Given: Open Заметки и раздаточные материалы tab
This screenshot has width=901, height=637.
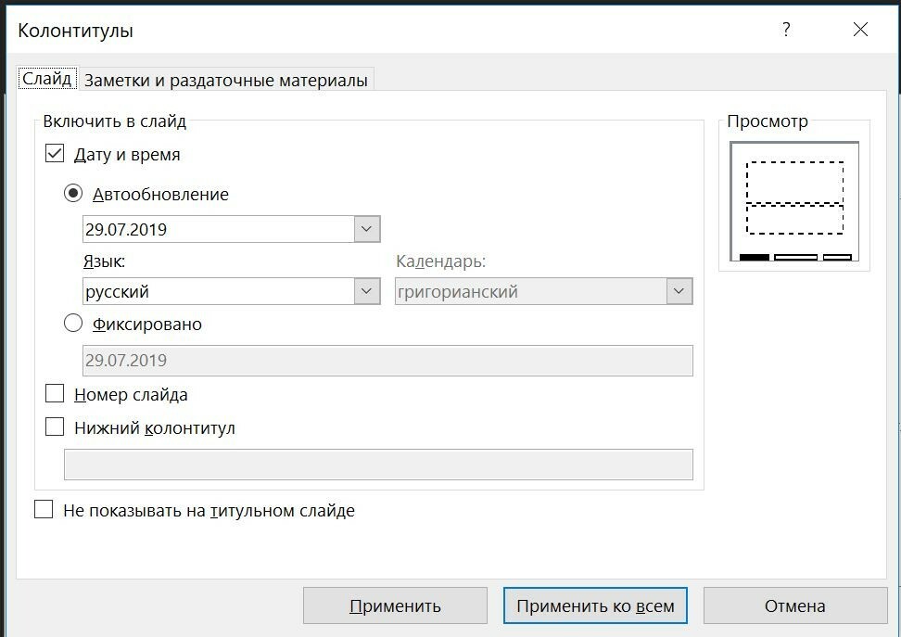Looking at the screenshot, I should coord(226,80).
